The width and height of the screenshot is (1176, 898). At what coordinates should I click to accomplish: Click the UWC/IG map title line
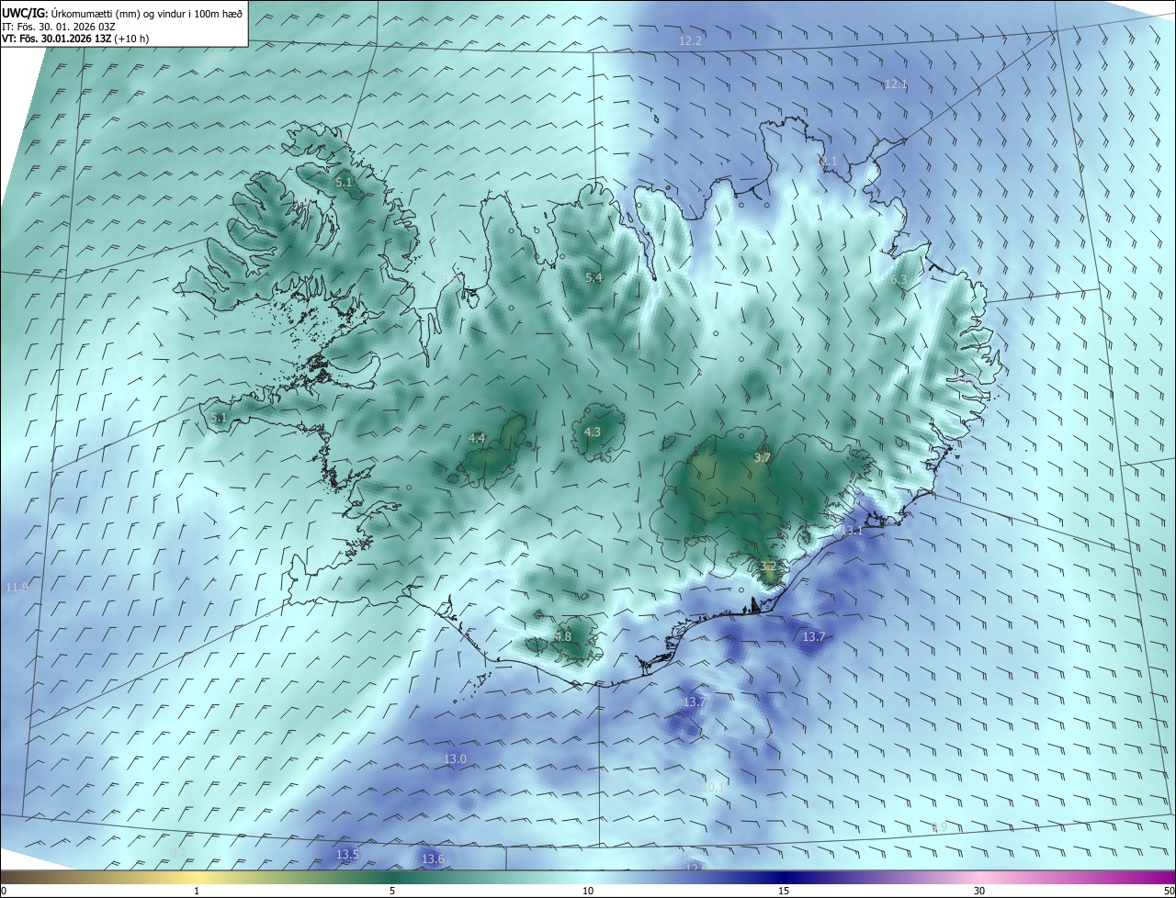tap(122, 13)
